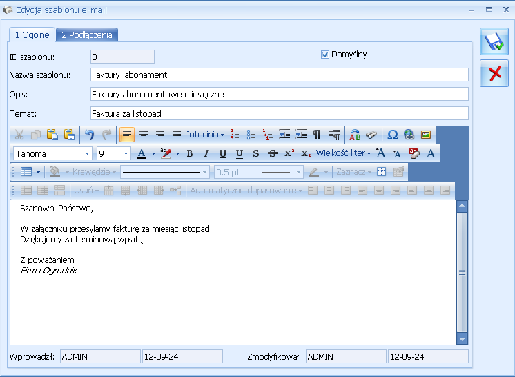Apply strikethrough to text
This screenshot has width=515, height=377.
click(256, 153)
